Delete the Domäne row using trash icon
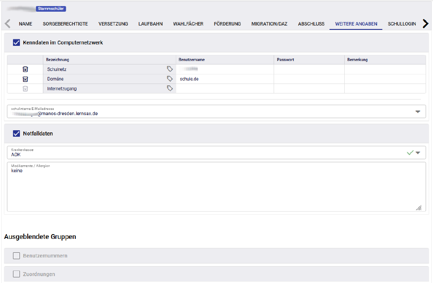The image size is (433, 283). [25, 79]
